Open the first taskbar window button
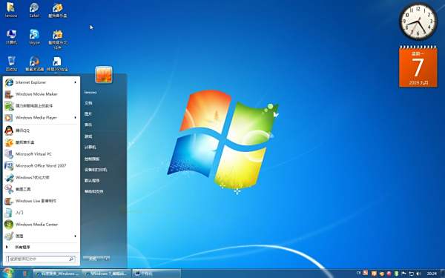Viewport: 445px width, 278px height. click(x=58, y=274)
